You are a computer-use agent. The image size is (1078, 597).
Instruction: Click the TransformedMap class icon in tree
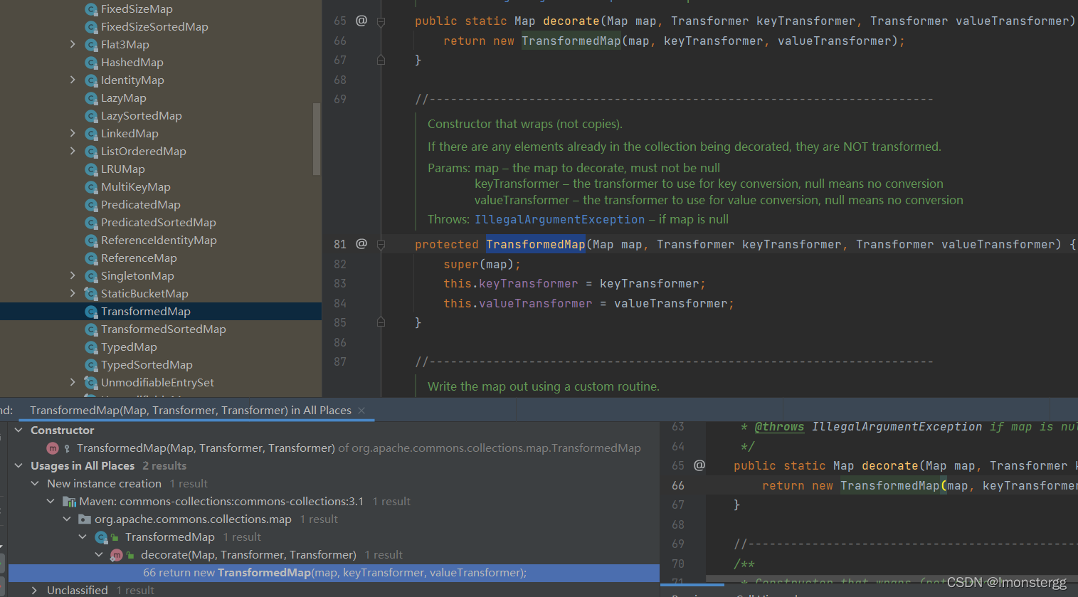pos(91,312)
